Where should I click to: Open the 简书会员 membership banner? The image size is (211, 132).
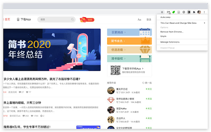pos(130,41)
